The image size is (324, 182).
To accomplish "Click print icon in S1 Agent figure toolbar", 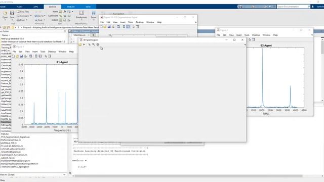I will [x=25, y=56].
